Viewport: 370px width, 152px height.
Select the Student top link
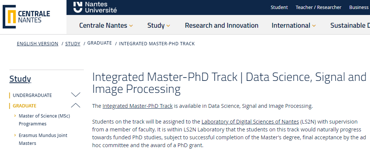279,7
